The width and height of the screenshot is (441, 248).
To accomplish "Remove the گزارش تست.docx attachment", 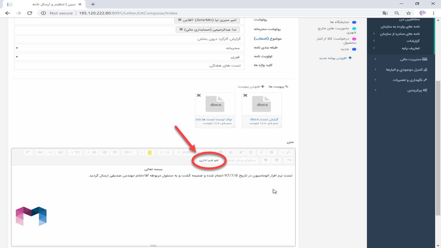I will [245, 95].
